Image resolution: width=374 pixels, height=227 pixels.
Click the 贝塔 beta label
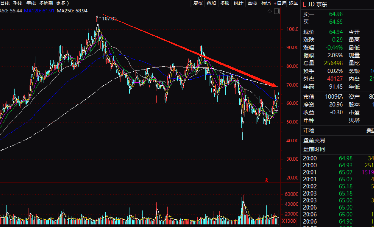point(354,120)
